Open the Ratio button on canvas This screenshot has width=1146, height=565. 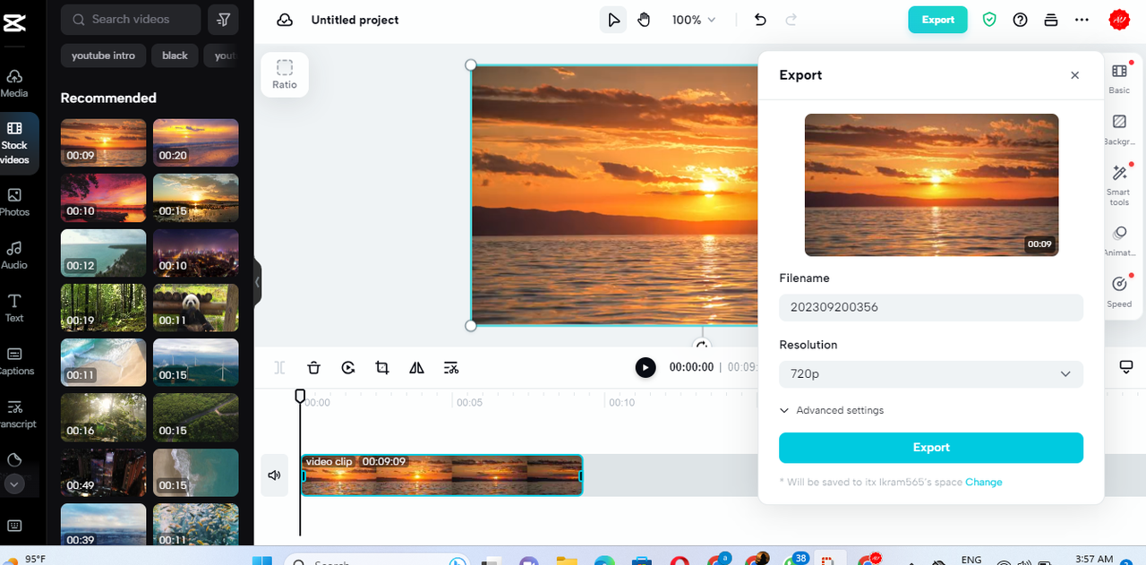(285, 74)
